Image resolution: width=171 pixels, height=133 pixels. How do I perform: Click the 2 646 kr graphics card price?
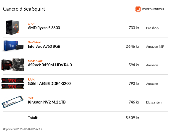coord(132,46)
